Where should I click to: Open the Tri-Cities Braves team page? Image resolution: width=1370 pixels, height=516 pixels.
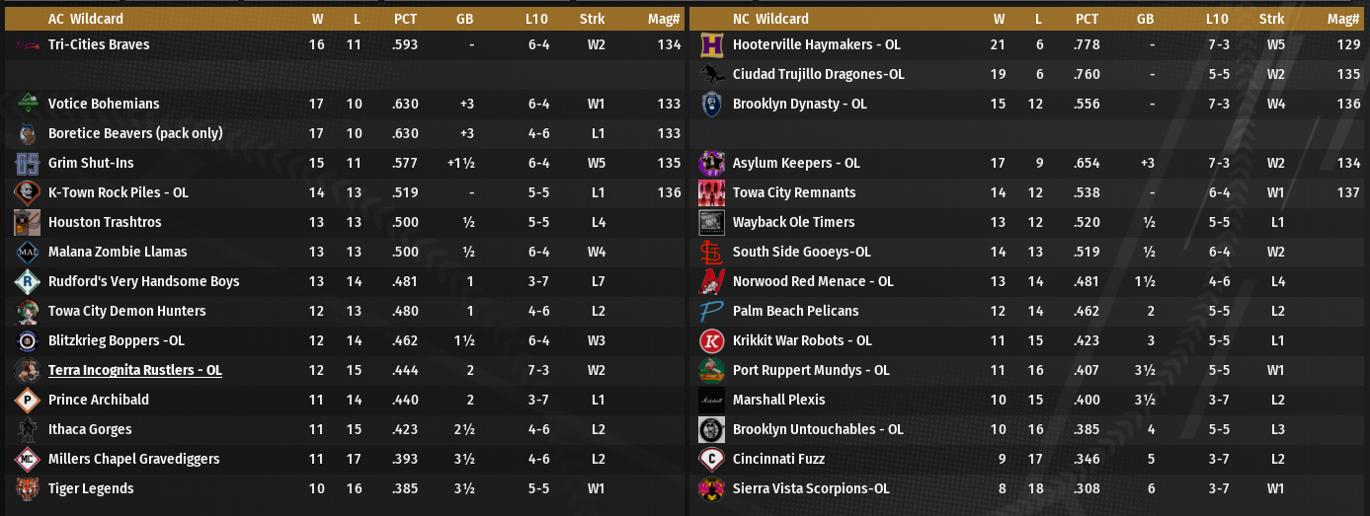(x=99, y=45)
